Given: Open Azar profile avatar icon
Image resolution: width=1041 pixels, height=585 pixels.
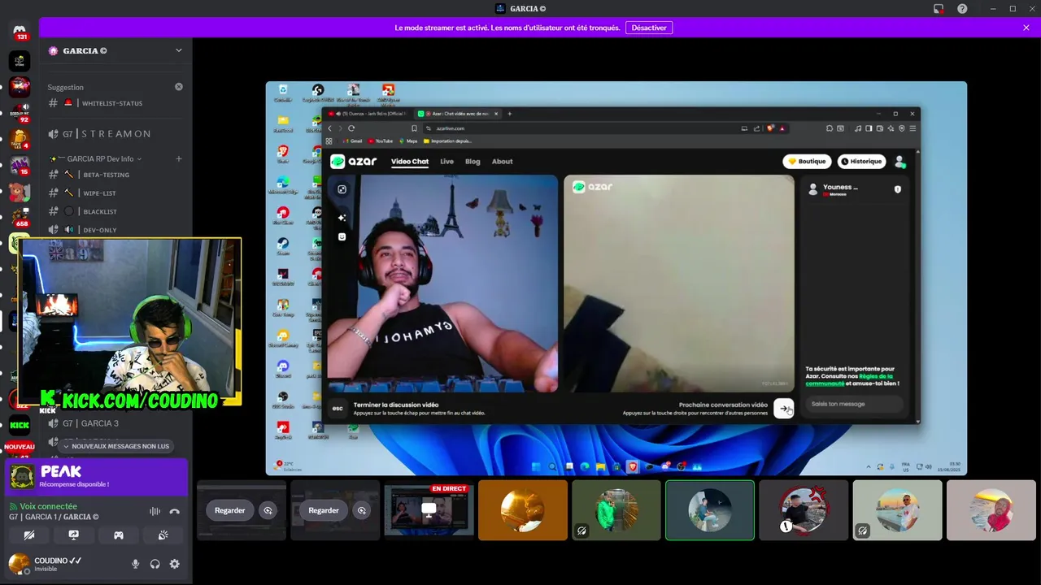Looking at the screenshot, I should [x=900, y=162].
